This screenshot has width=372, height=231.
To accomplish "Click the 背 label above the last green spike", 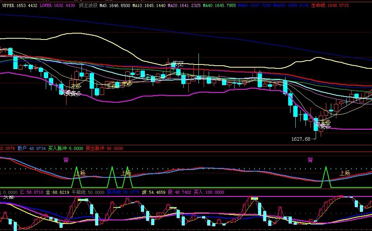I will tap(310, 160).
